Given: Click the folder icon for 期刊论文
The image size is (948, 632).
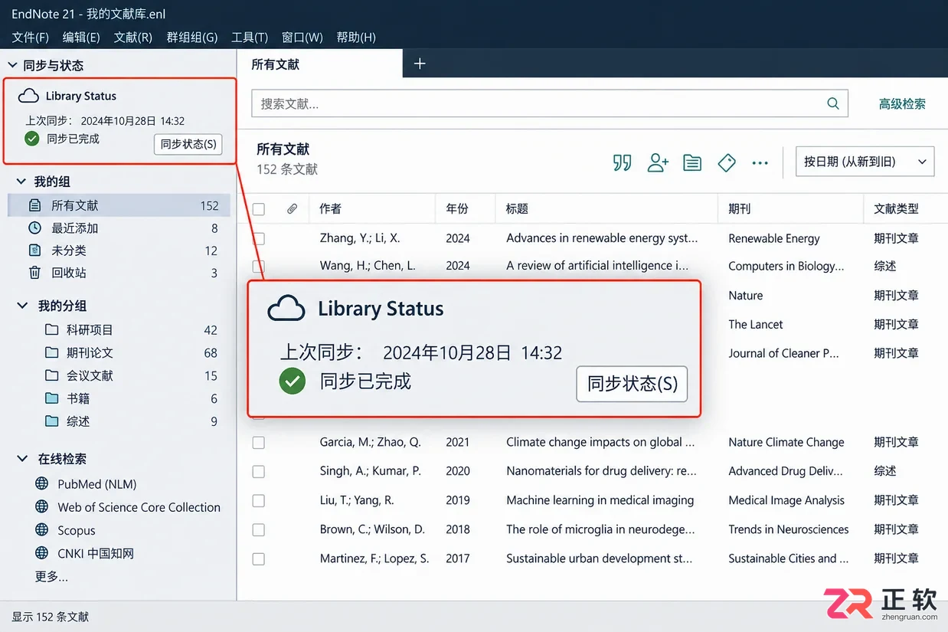Looking at the screenshot, I should coord(51,352).
